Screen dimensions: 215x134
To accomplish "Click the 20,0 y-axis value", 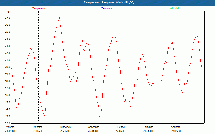I will coord(8,67).
